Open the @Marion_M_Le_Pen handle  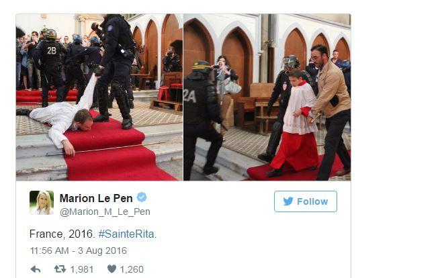(105, 212)
